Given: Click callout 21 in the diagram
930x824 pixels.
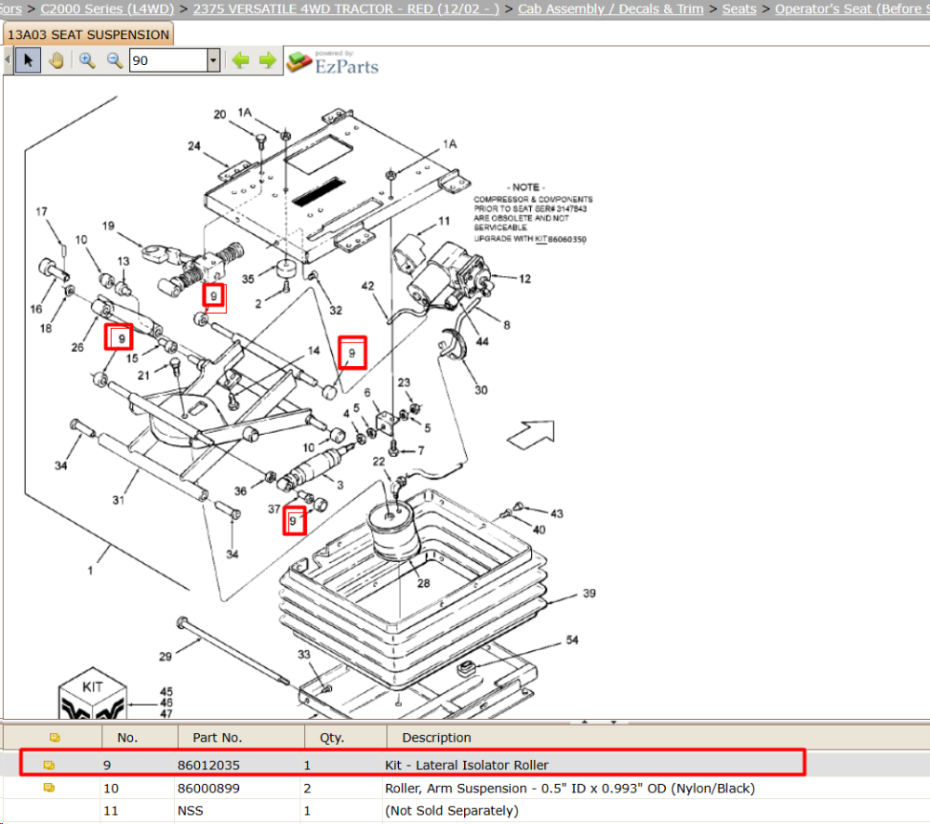Looking at the screenshot, I should point(143,375).
